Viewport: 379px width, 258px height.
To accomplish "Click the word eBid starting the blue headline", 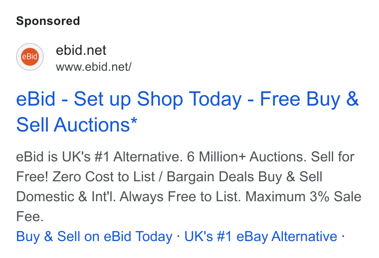I will pos(36,99).
